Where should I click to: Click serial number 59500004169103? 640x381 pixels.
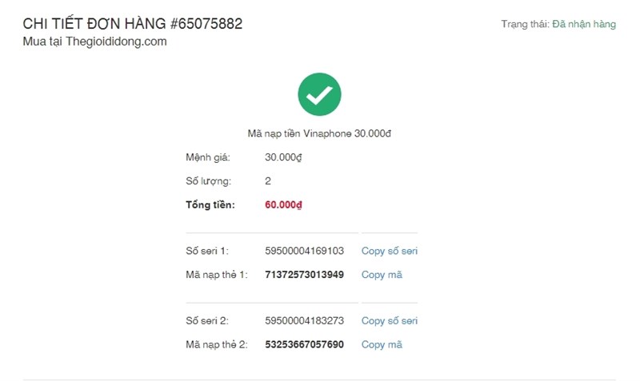point(304,251)
